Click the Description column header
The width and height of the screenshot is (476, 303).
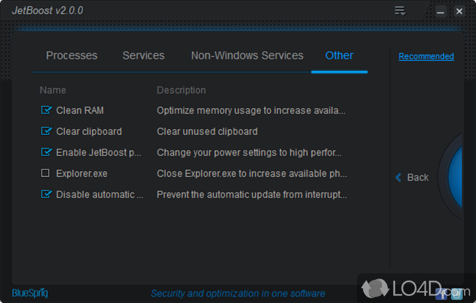point(181,90)
